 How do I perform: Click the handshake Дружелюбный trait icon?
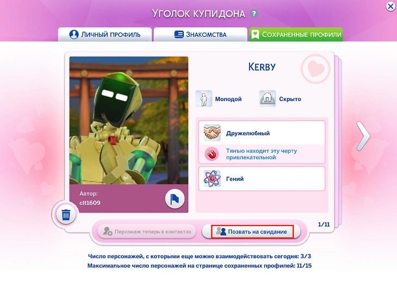(x=212, y=133)
